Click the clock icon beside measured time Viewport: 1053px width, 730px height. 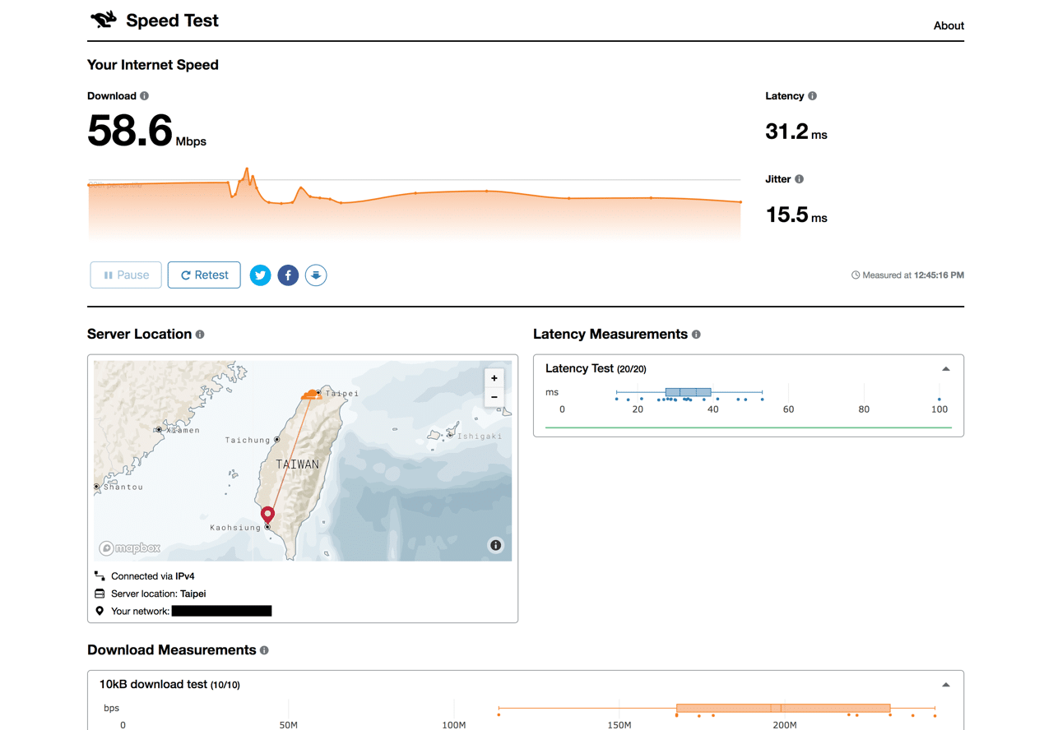855,275
